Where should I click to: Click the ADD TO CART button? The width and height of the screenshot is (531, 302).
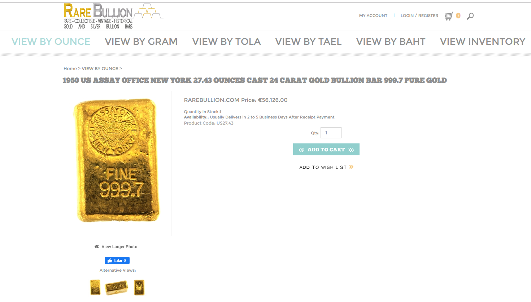pos(326,150)
